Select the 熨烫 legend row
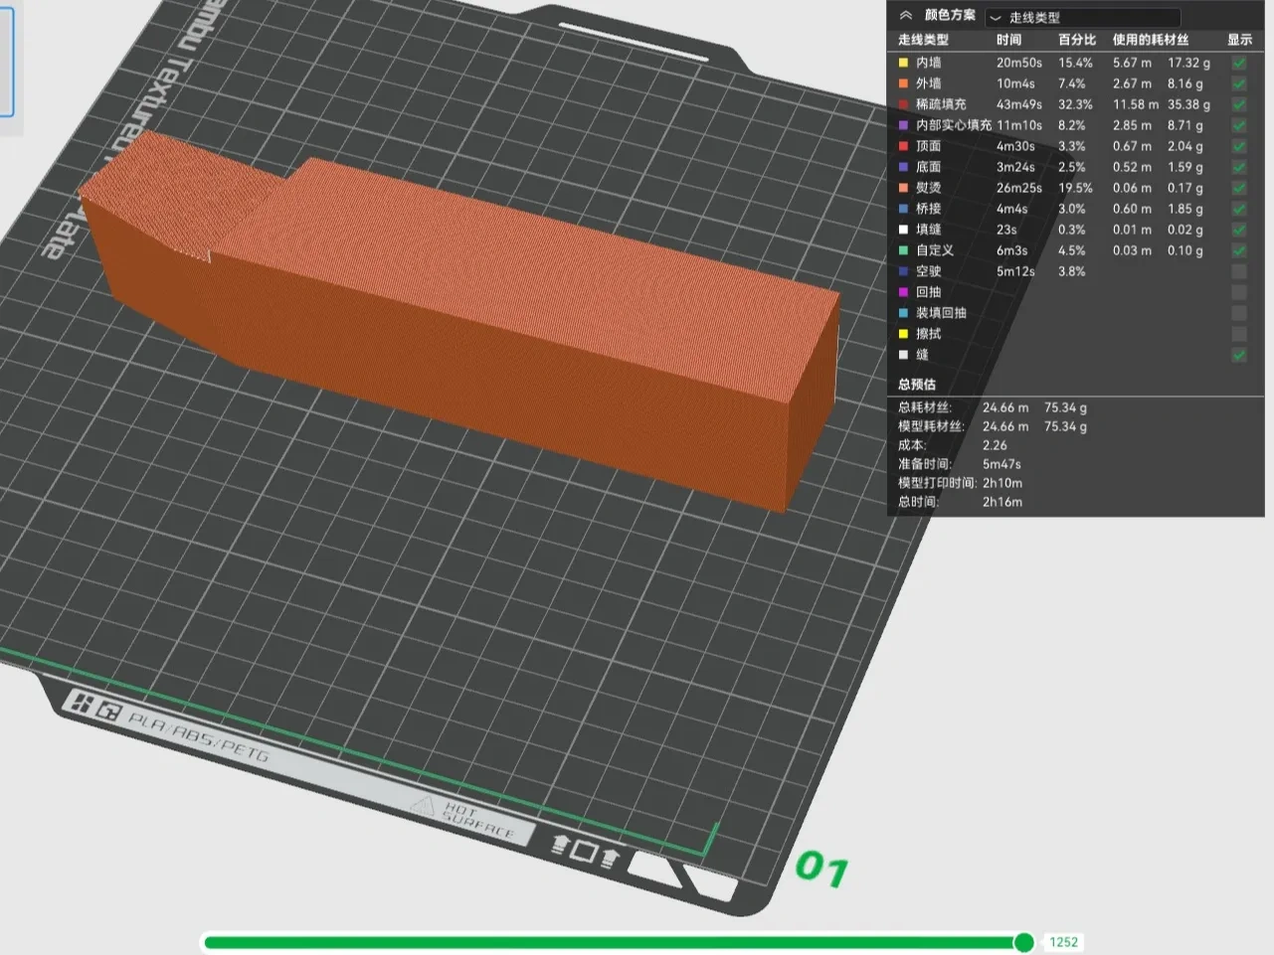This screenshot has height=955, width=1274. (1074, 188)
